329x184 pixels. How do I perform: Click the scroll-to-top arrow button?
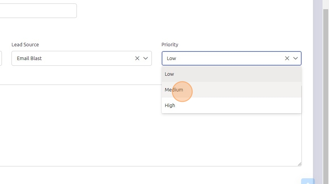coord(308,182)
